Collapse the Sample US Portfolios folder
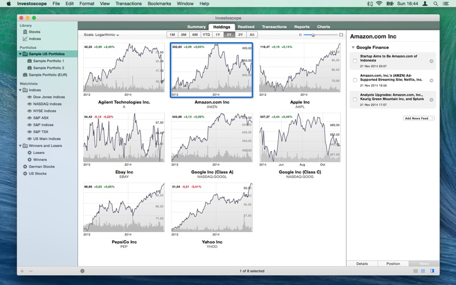456x285 pixels. coord(20,54)
